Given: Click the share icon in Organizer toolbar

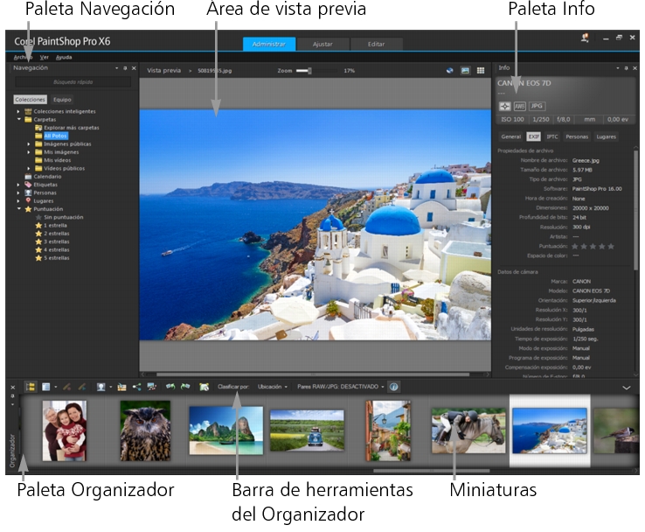Looking at the screenshot, I should (x=137, y=386).
